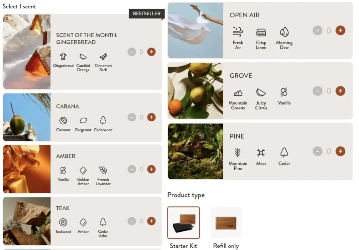Click the Coconut note icon under Cabana
Viewport: 359px width, 250px height.
(x=63, y=120)
